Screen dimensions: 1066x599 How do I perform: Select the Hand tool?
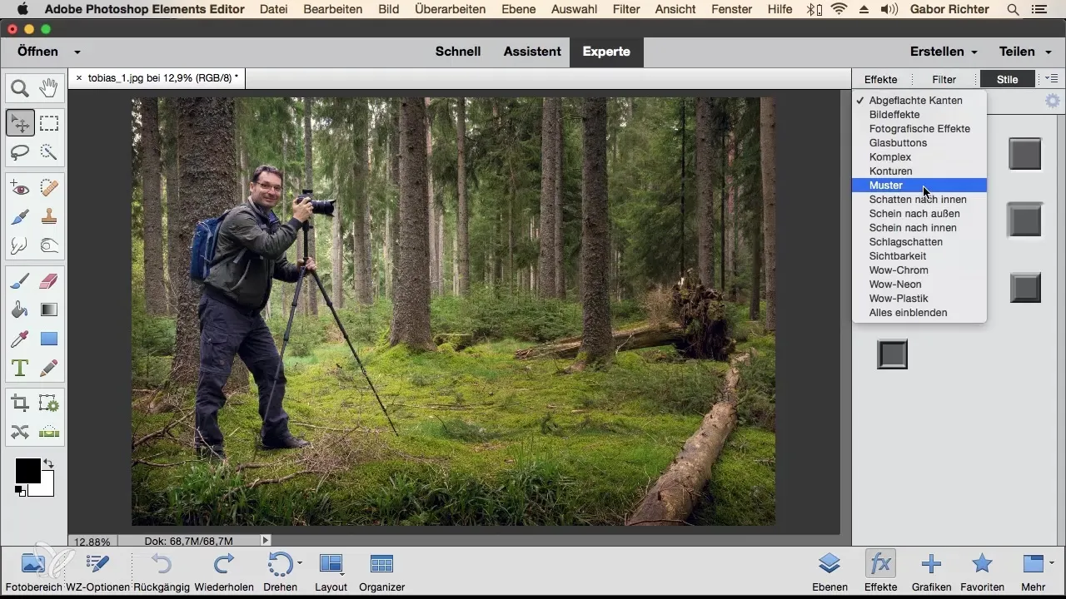(49, 87)
